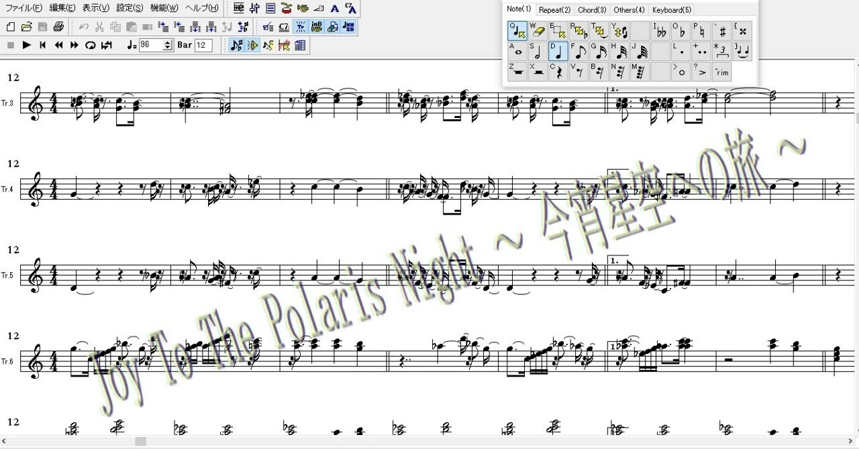
Task: Click the tempo value field
Action: [x=150, y=45]
